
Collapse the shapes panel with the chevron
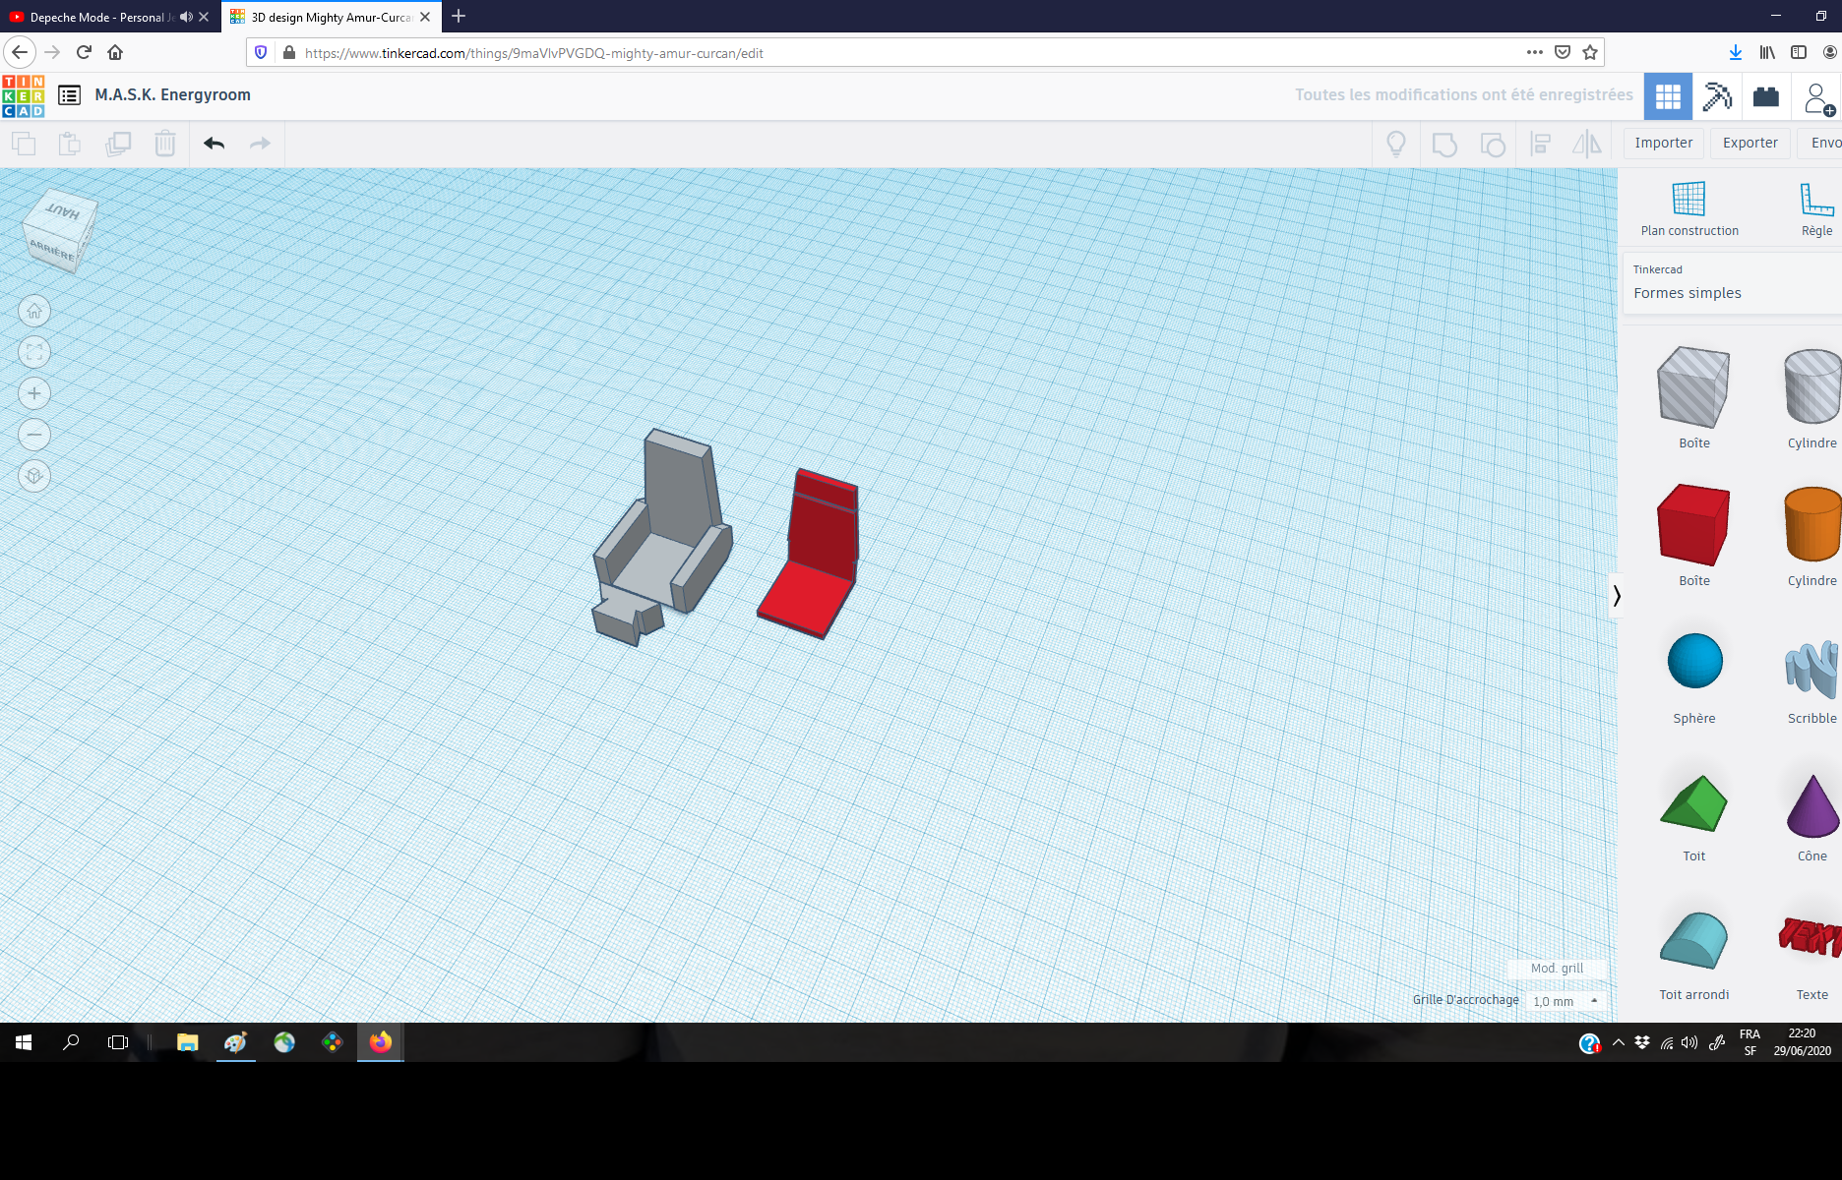[x=1616, y=596]
